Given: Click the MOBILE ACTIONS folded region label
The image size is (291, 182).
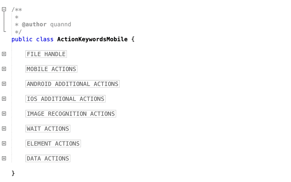Looking at the screenshot, I should pyautogui.click(x=51, y=69).
